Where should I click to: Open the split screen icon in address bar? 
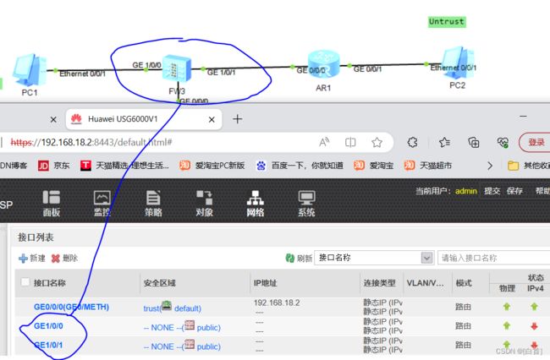350,142
